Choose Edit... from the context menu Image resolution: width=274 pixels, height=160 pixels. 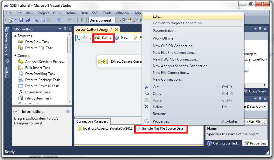pos(193,16)
